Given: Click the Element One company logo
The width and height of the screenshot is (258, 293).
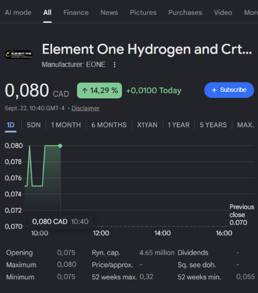Looking at the screenshot, I should point(19,55).
